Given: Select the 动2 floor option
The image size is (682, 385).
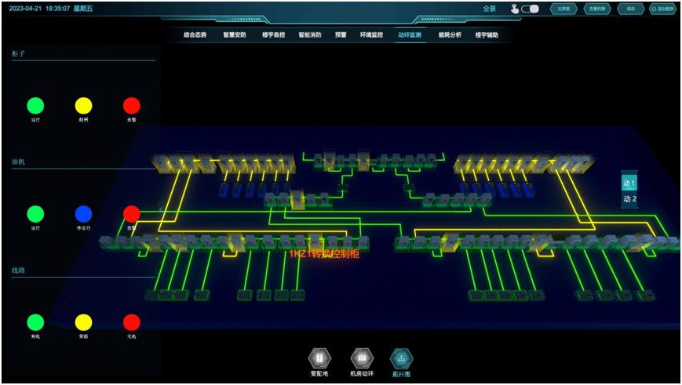Looking at the screenshot, I should click(629, 199).
